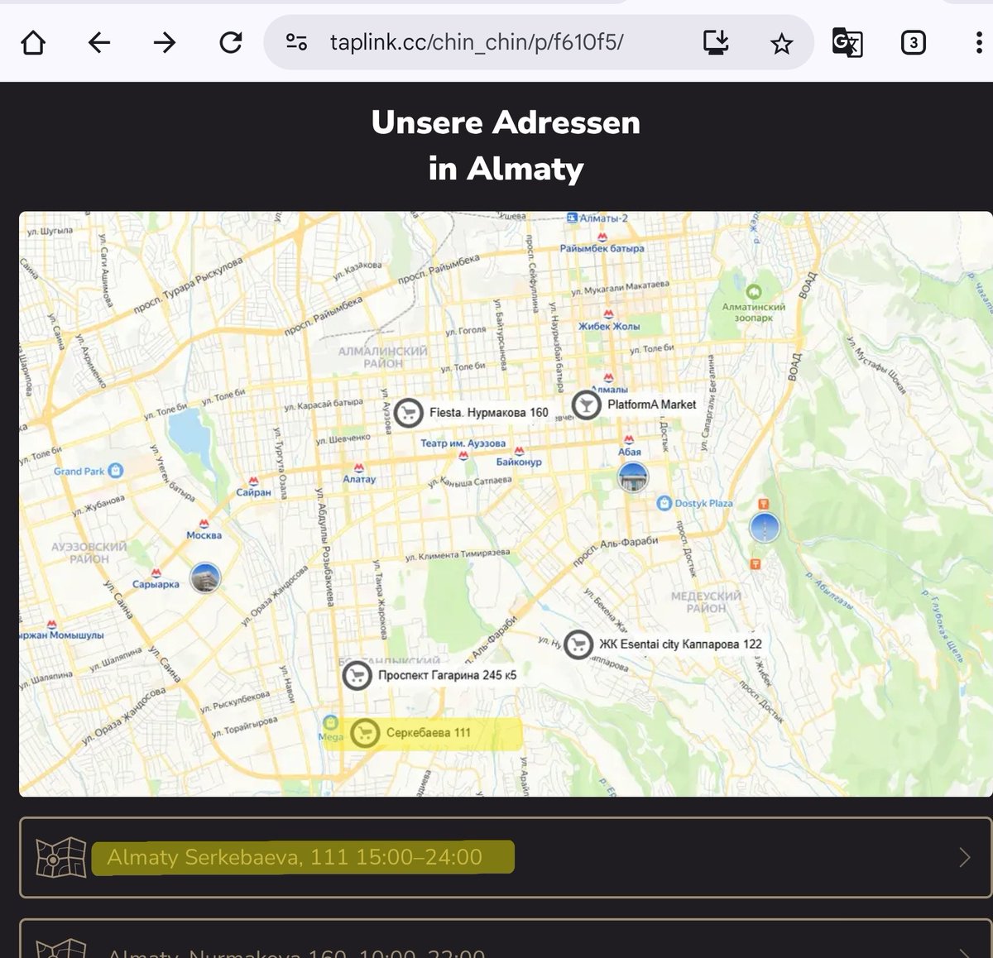
Task: Select the Серкебаева 111 cart marker
Action: pyautogui.click(x=365, y=733)
